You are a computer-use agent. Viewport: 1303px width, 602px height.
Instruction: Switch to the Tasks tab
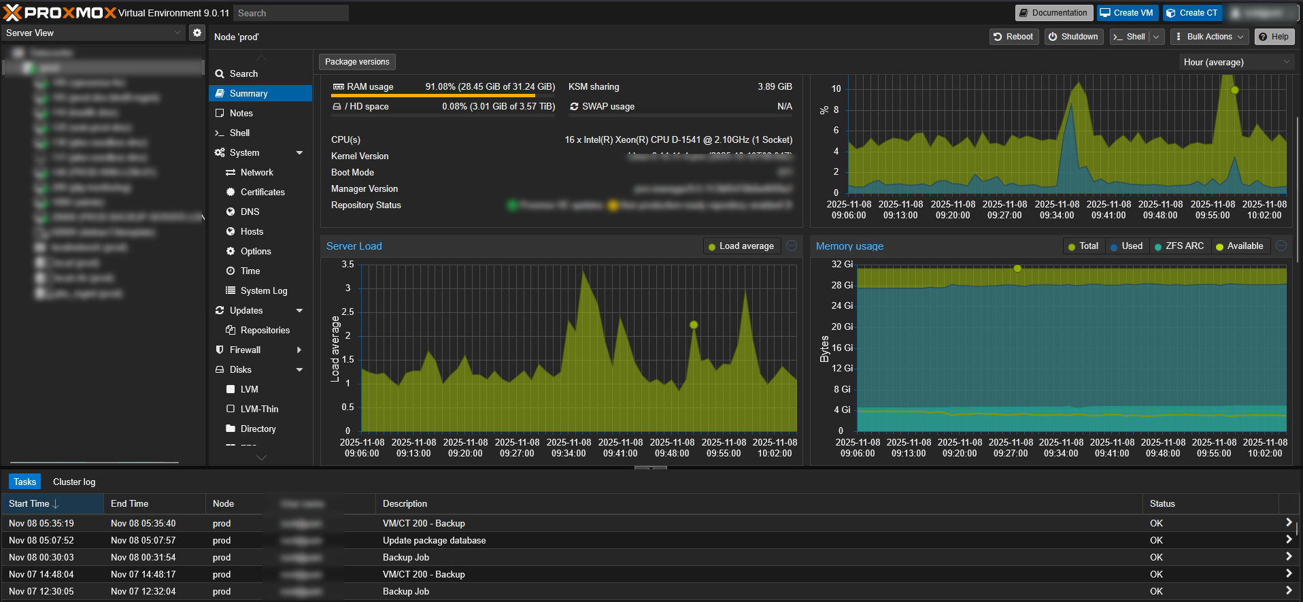pos(24,482)
